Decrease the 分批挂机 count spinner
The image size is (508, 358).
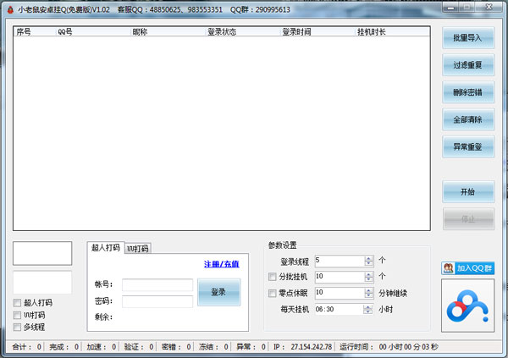tap(368, 279)
